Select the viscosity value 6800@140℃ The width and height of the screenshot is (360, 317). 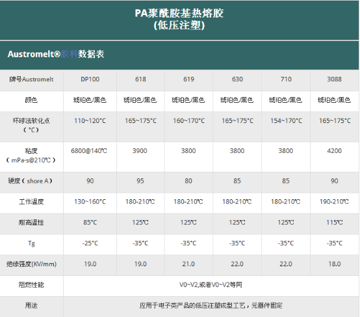coord(89,151)
